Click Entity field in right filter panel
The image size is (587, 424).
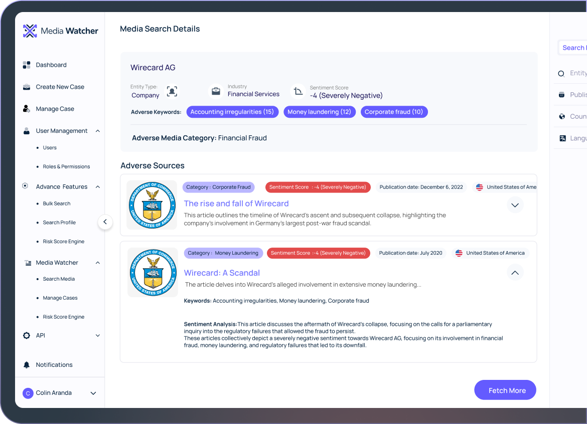570,73
